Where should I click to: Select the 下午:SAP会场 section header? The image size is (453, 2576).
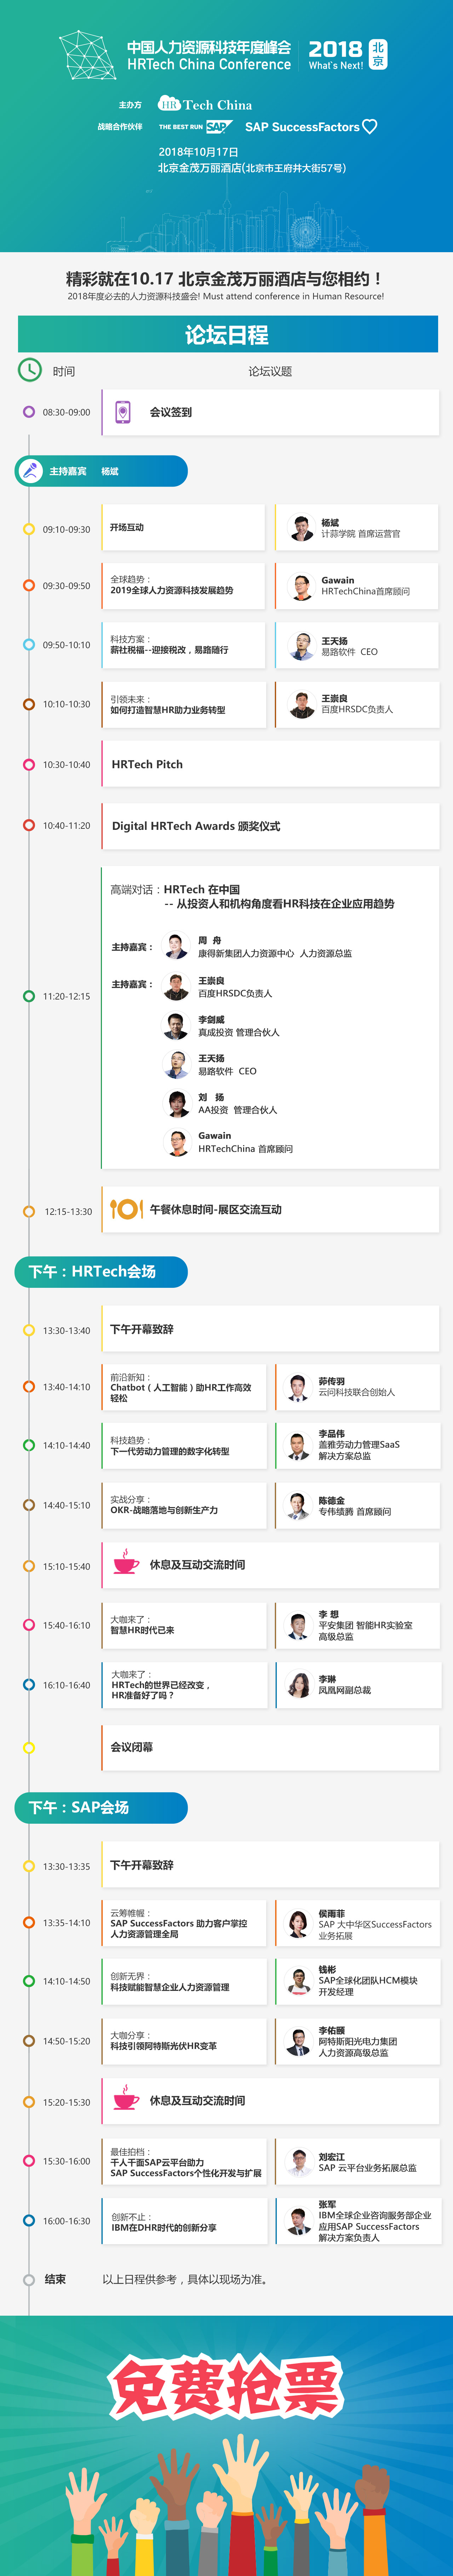coord(101,1808)
